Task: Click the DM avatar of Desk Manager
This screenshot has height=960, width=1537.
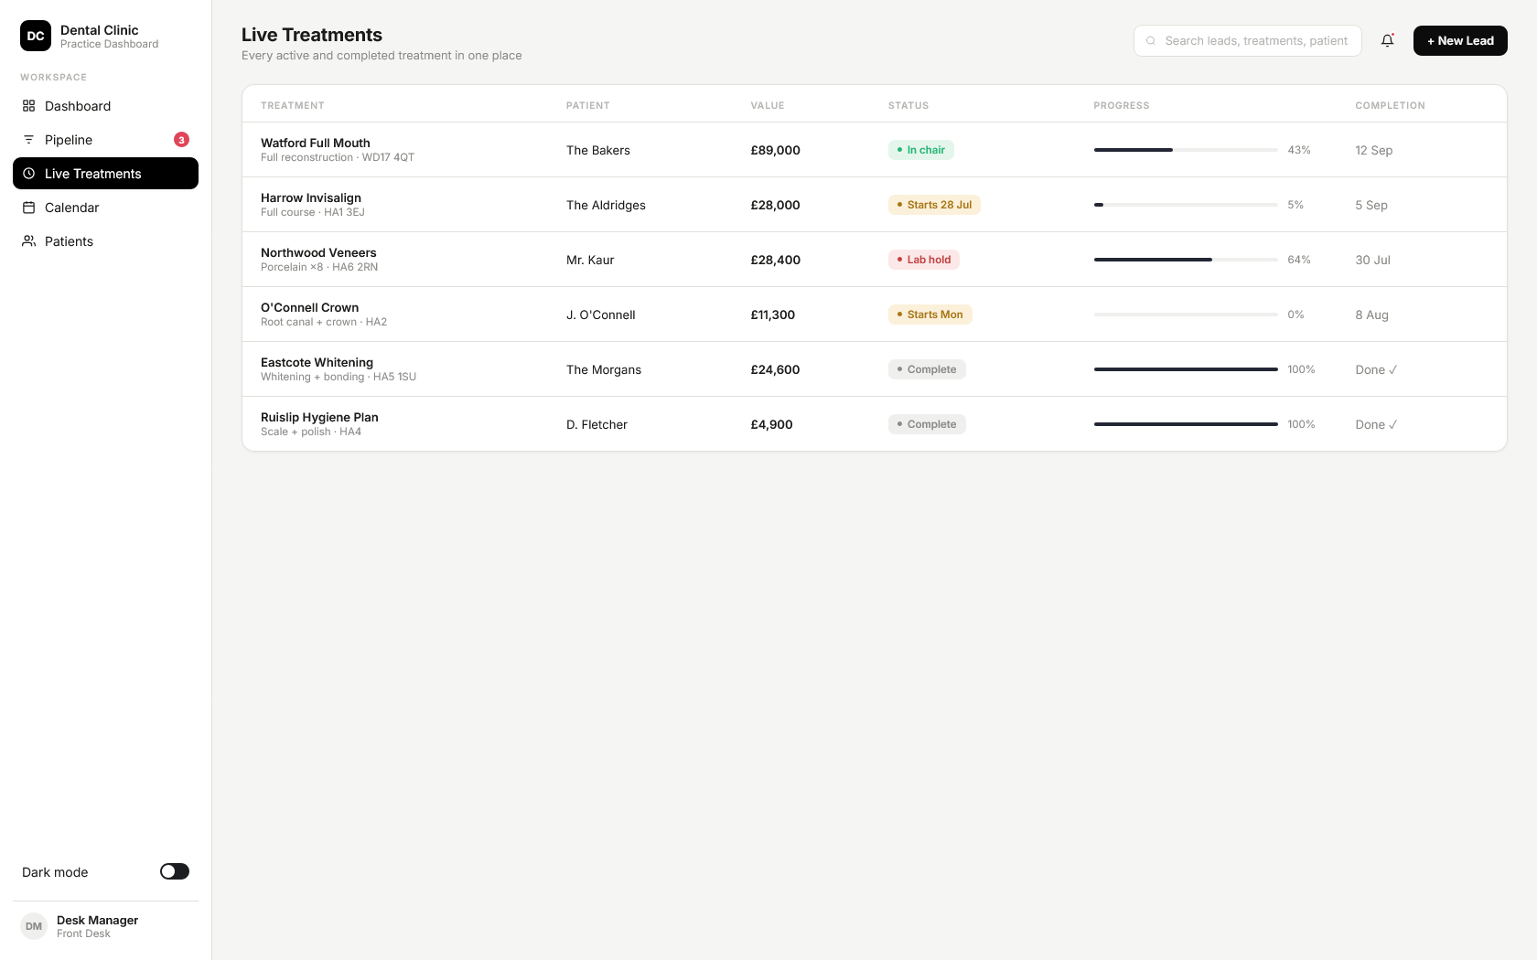Action: [x=34, y=926]
